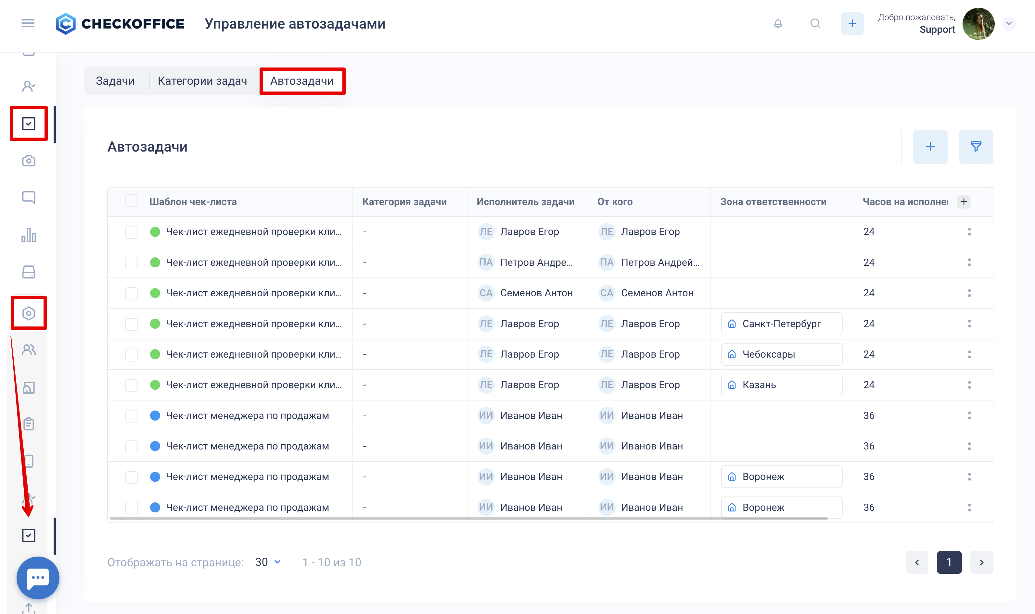Open the clipboard checklists sidebar icon
The image size is (1035, 614).
coord(29,424)
